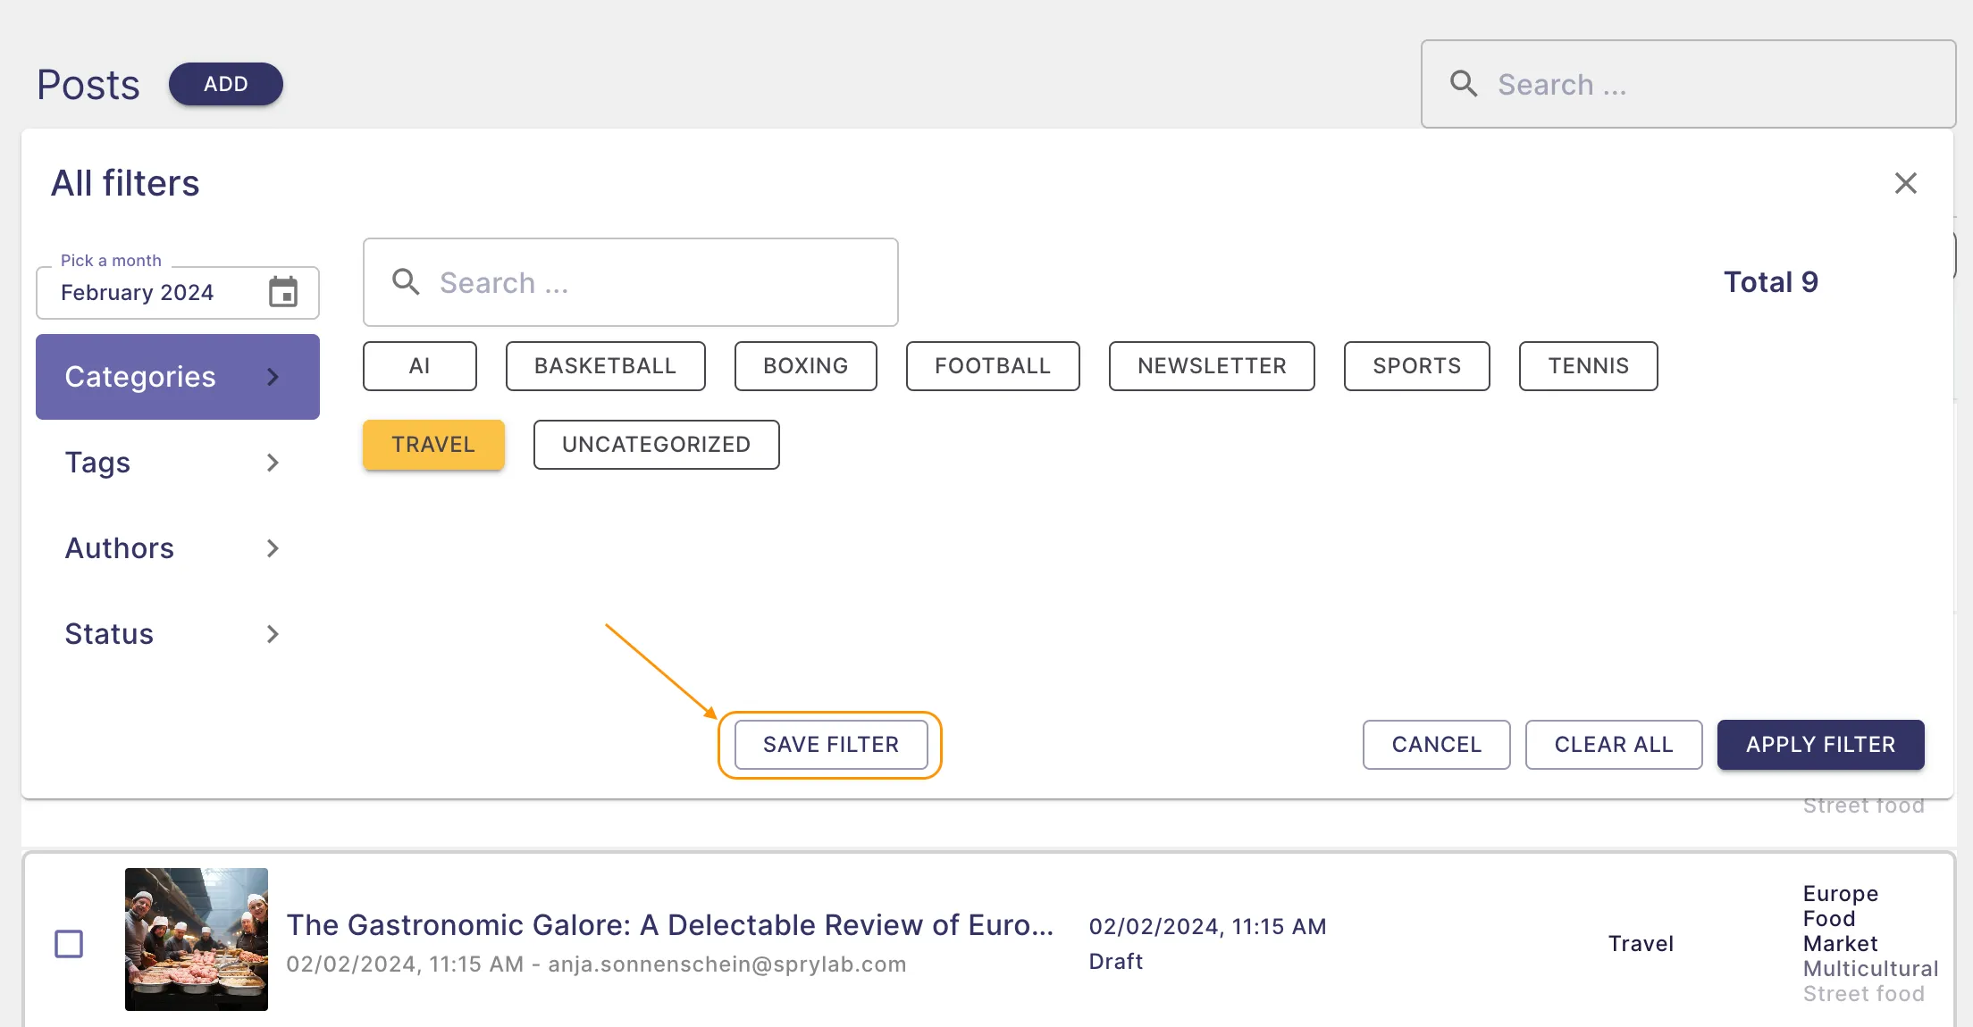Click the magnifier icon in the filter search

406,282
